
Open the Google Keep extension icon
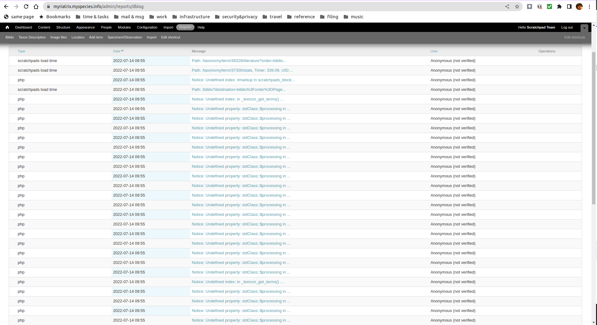[530, 6]
